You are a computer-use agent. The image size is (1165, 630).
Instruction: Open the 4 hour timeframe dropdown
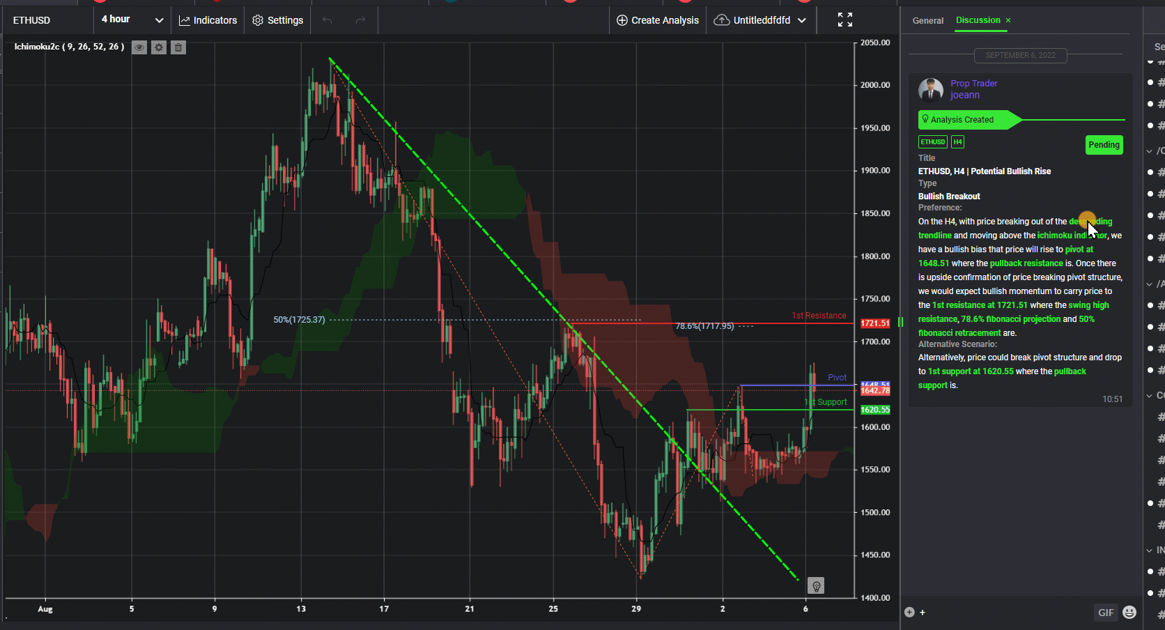132,20
